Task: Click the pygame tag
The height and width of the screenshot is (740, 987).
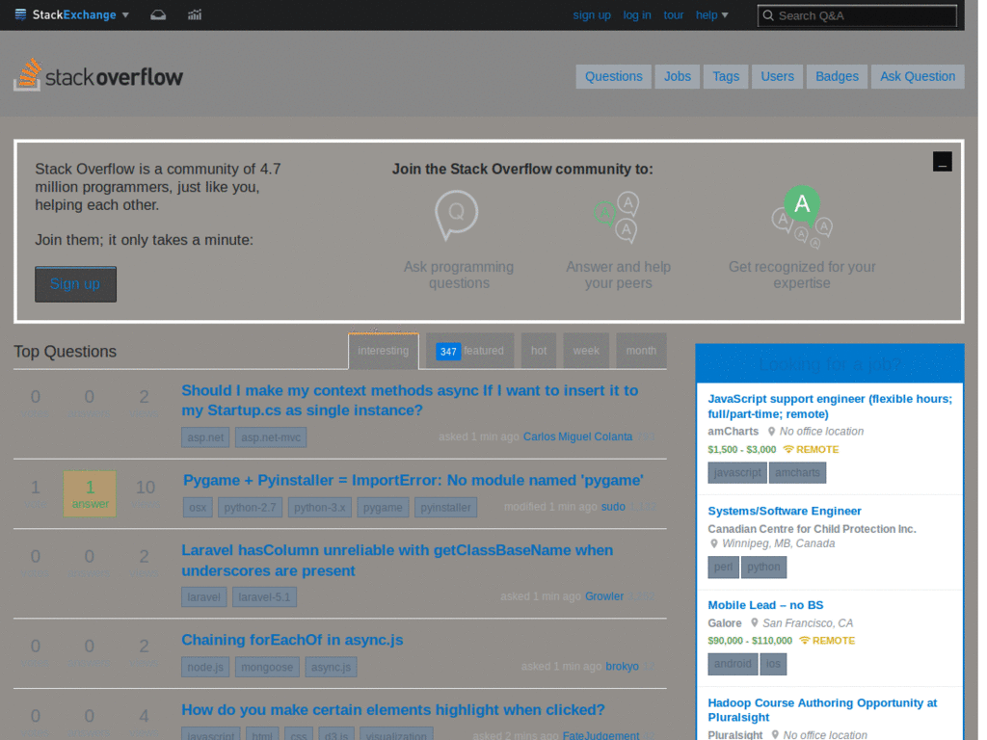Action: click(x=383, y=507)
